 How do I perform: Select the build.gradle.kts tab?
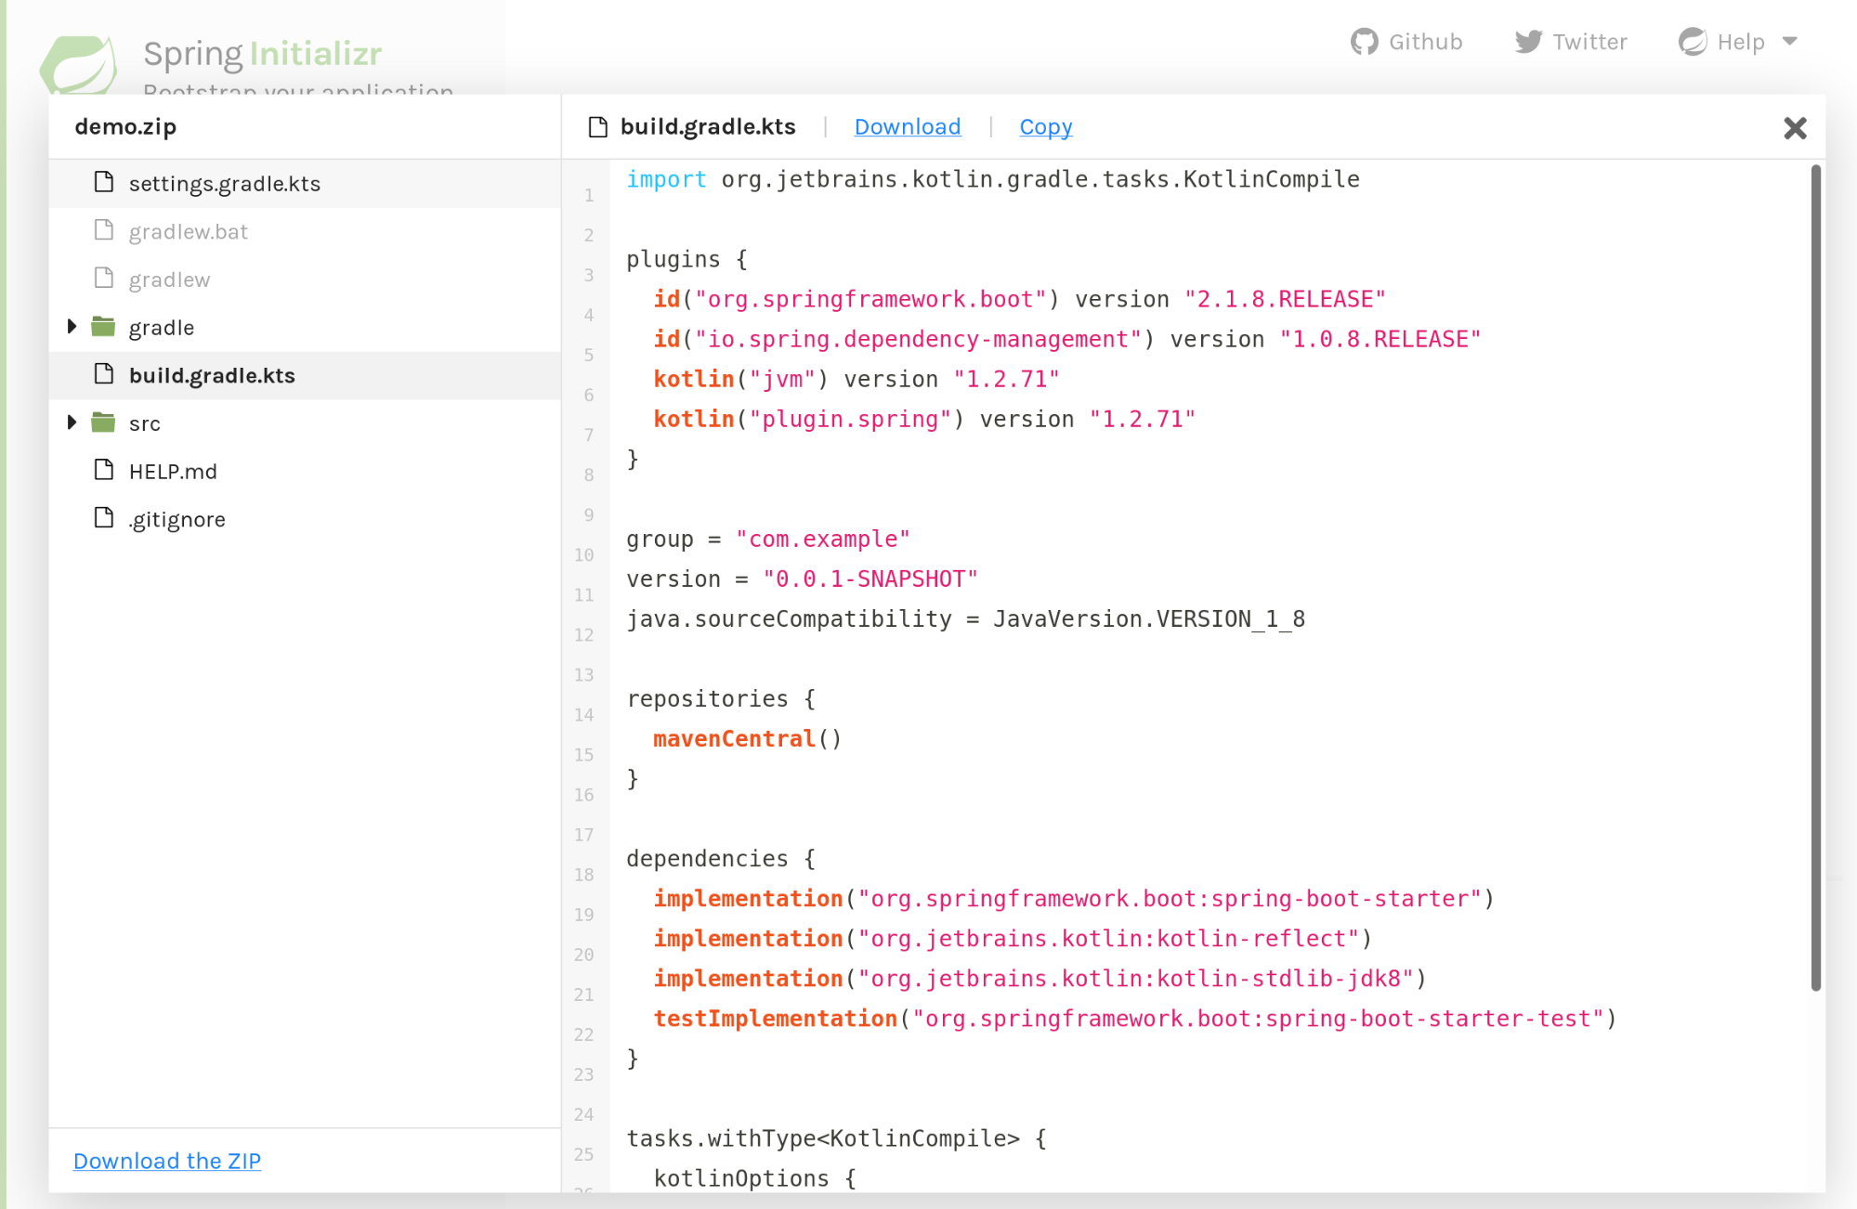pos(692,127)
